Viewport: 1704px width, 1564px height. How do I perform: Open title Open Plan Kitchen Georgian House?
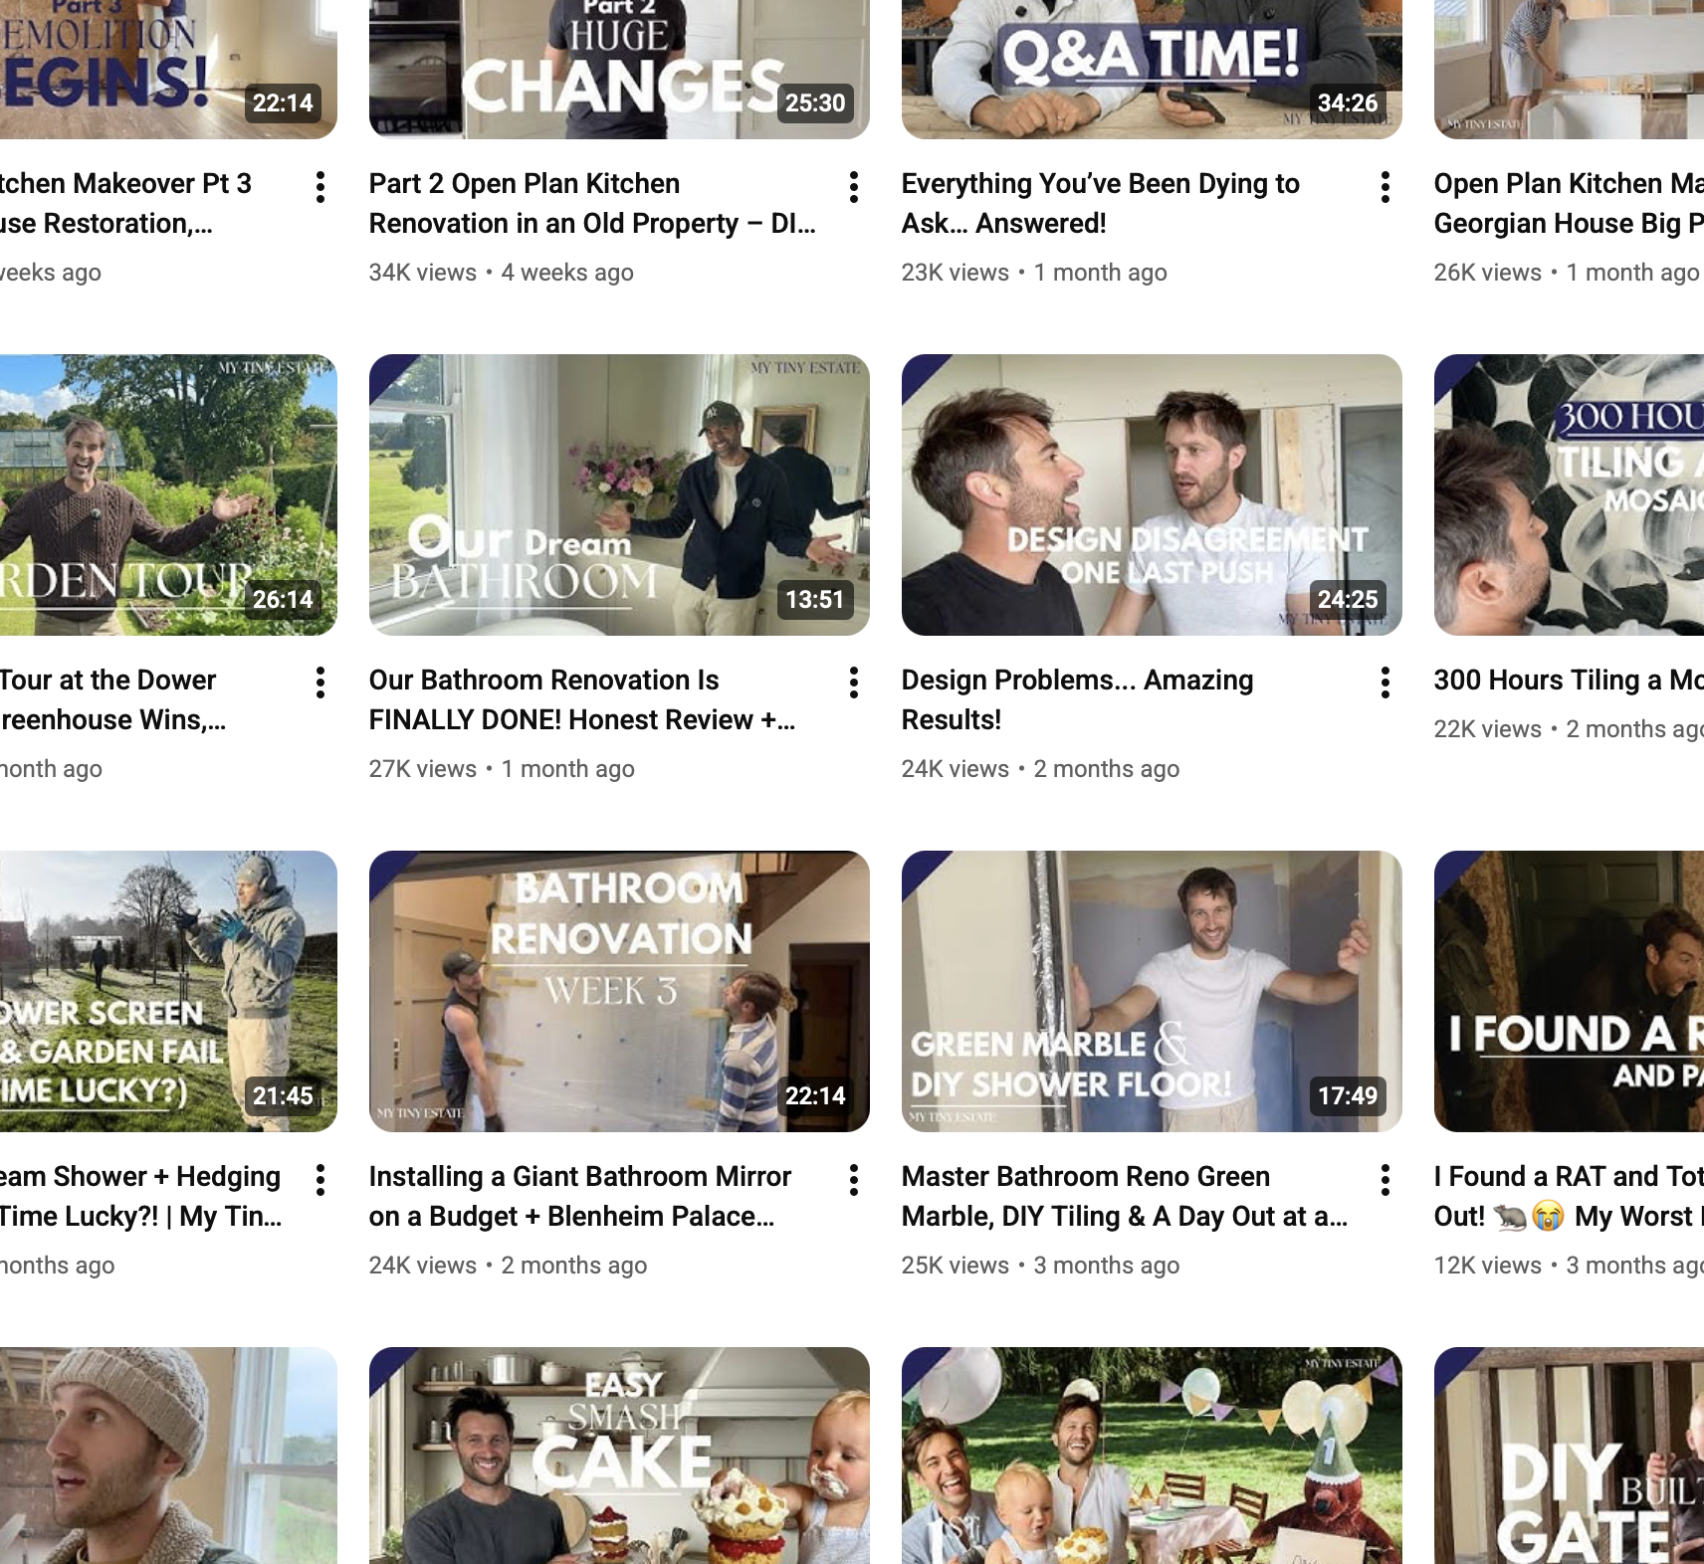click(1569, 203)
